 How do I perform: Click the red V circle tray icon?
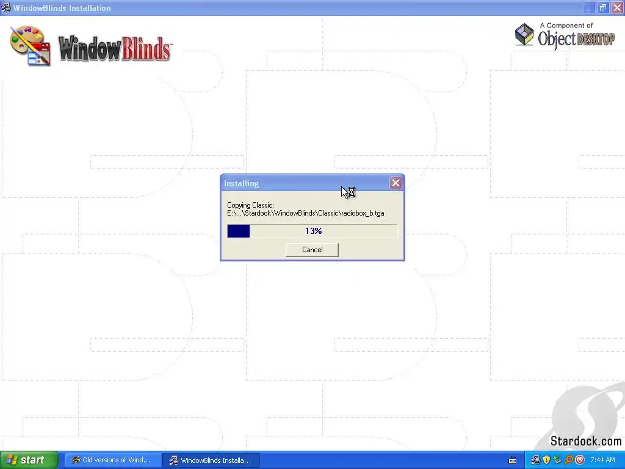tap(580, 460)
